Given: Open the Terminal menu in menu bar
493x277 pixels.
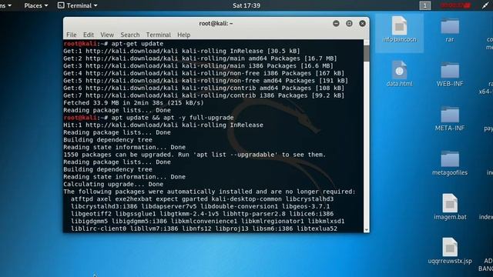Looking at the screenshot, I should 159,35.
